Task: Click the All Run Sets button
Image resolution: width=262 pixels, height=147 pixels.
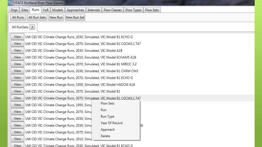Action: coord(37,17)
